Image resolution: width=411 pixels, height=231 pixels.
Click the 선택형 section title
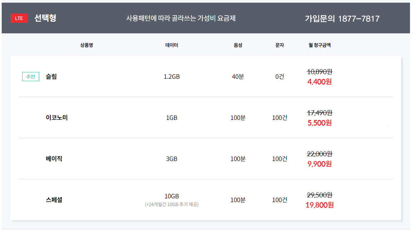45,18
